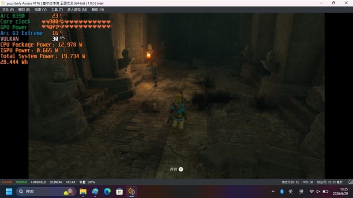
Task: Open Microsoft Store from the taskbar
Action: pos(119,191)
